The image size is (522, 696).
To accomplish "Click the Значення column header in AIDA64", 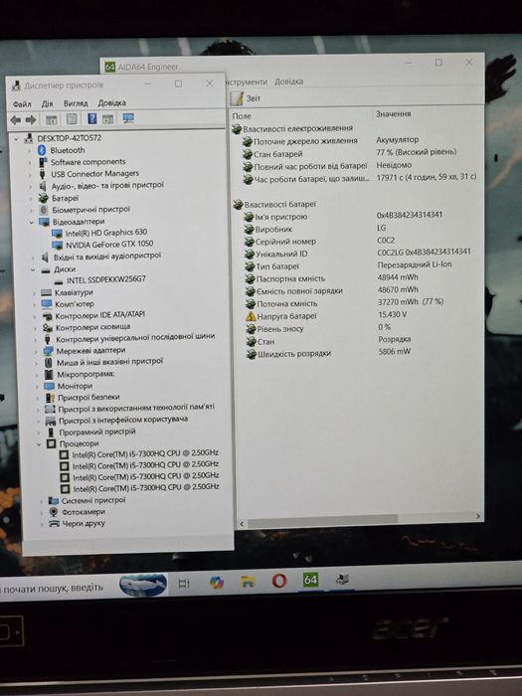I will pyautogui.click(x=394, y=114).
